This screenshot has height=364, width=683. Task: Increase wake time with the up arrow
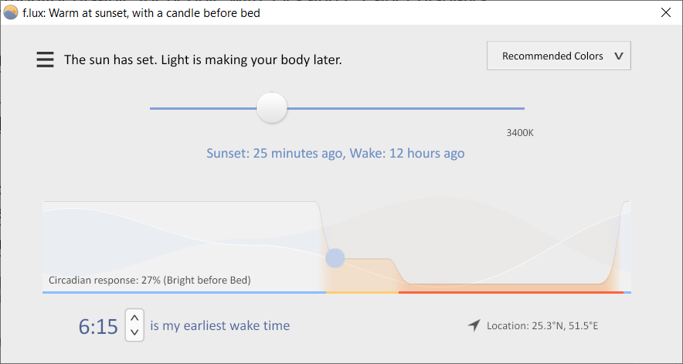pyautogui.click(x=134, y=317)
